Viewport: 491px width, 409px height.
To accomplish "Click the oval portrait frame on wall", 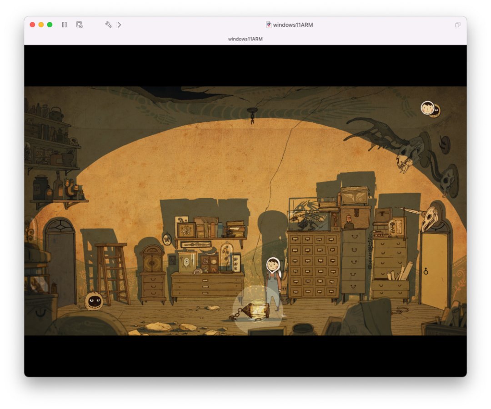I will point(167,239).
